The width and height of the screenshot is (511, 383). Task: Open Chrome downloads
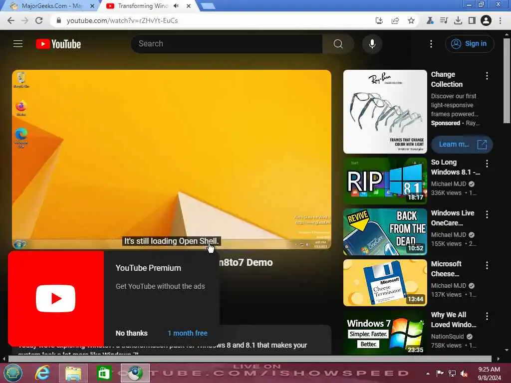click(458, 20)
